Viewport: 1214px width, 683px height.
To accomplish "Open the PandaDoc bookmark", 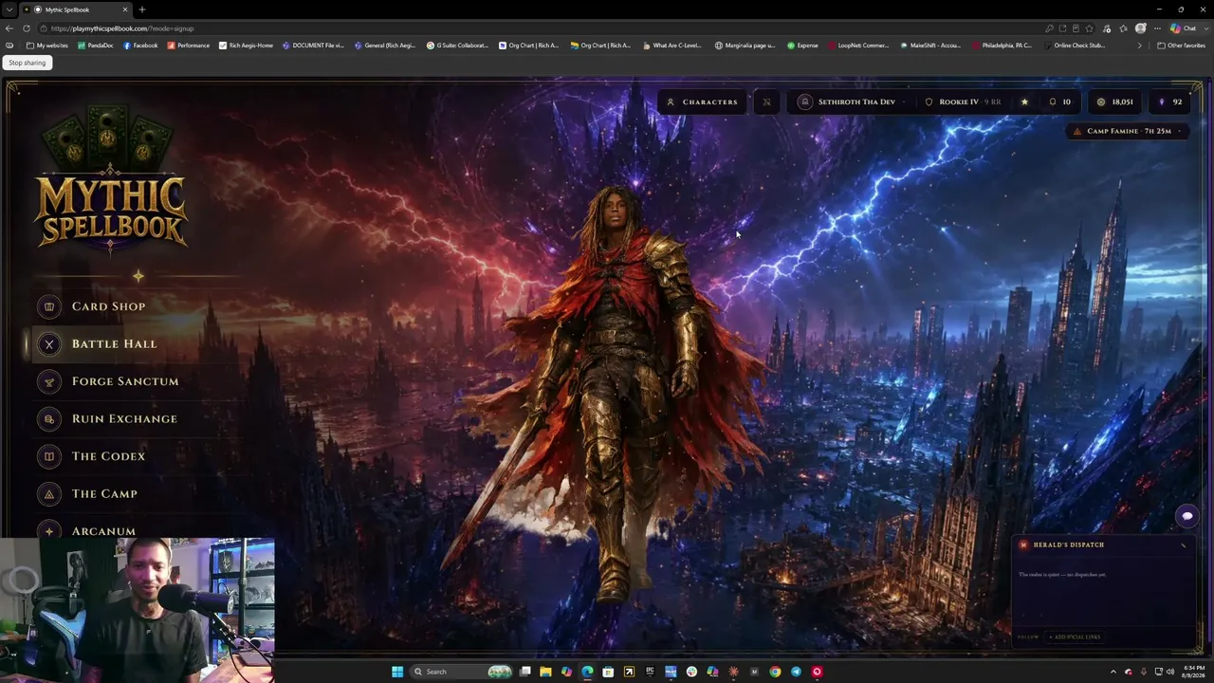I will pyautogui.click(x=96, y=46).
